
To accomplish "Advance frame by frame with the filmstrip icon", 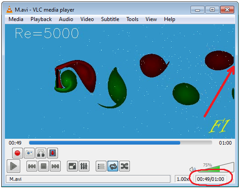I will tap(53, 153).
